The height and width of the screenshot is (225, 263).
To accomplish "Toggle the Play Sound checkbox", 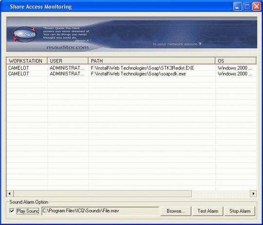I will click(x=12, y=211).
